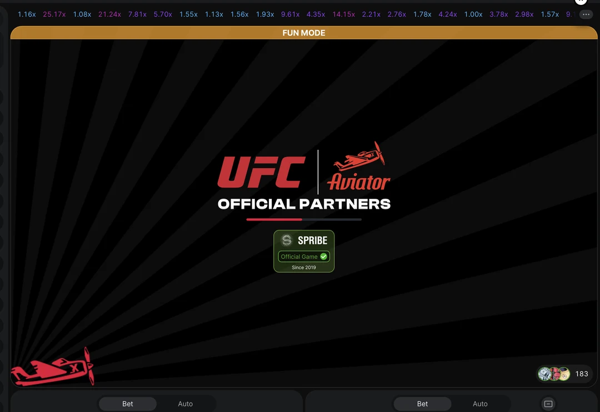Click the 14.15x round result
600x412 pixels.
(344, 14)
